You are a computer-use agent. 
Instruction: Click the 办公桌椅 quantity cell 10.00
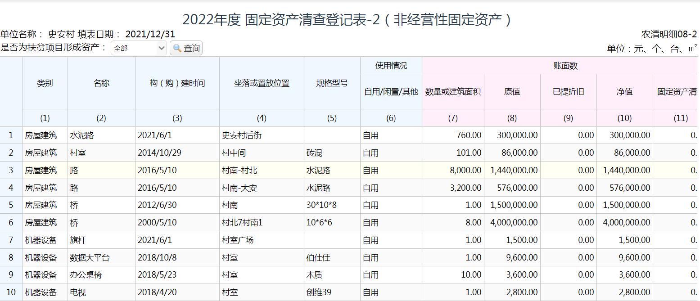point(453,275)
